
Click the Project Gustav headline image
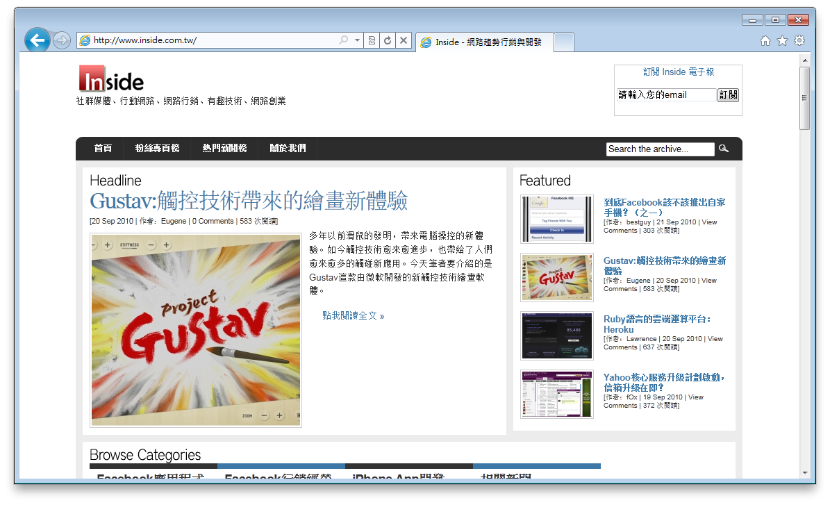click(x=196, y=331)
